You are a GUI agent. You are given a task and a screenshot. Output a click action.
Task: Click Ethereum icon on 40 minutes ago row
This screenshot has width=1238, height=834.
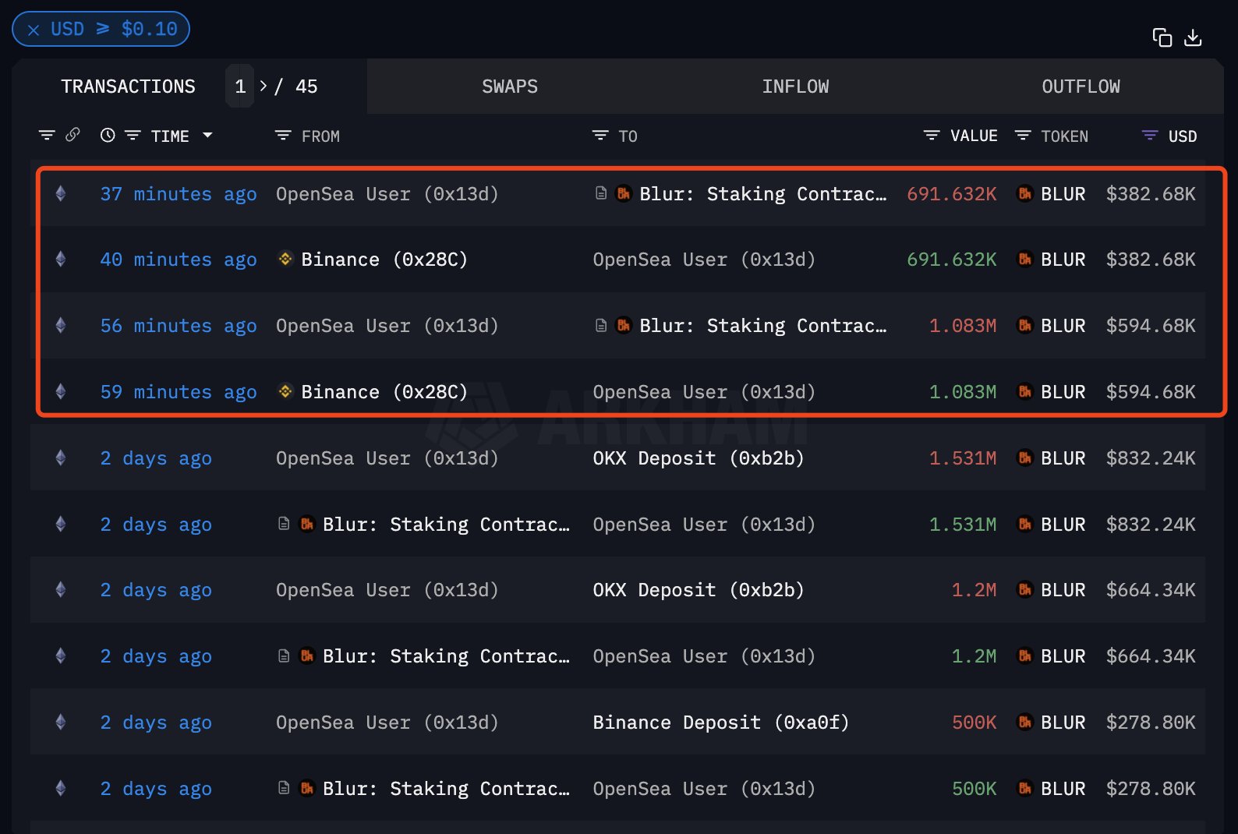(x=61, y=259)
